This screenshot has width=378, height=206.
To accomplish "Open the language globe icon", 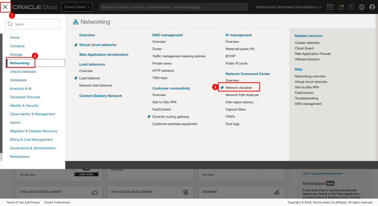I will 361,7.
